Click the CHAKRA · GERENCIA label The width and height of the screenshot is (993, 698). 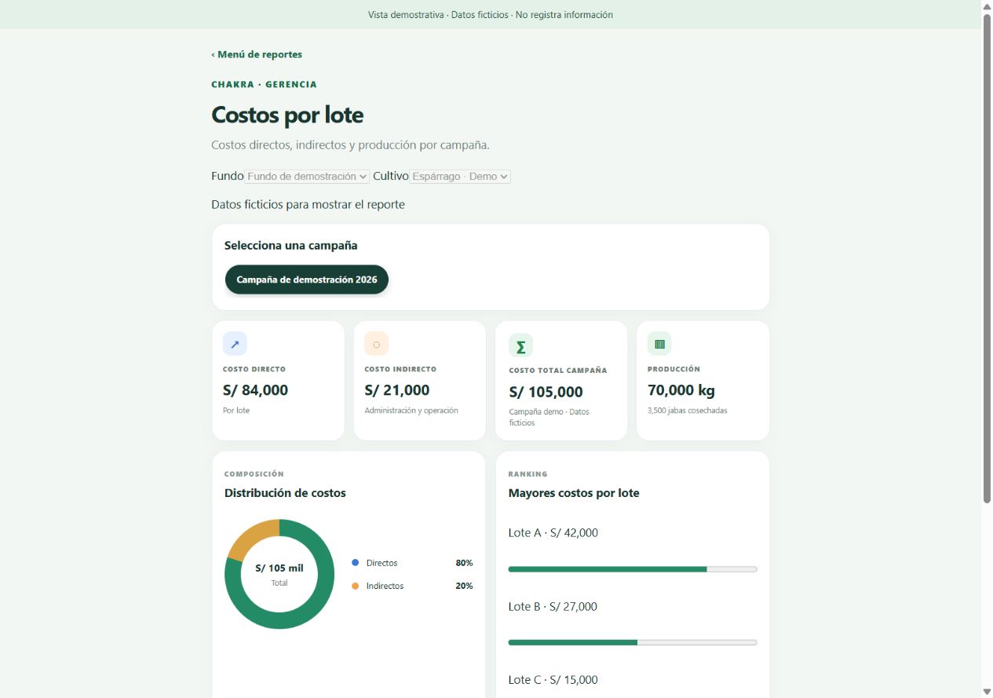click(265, 84)
